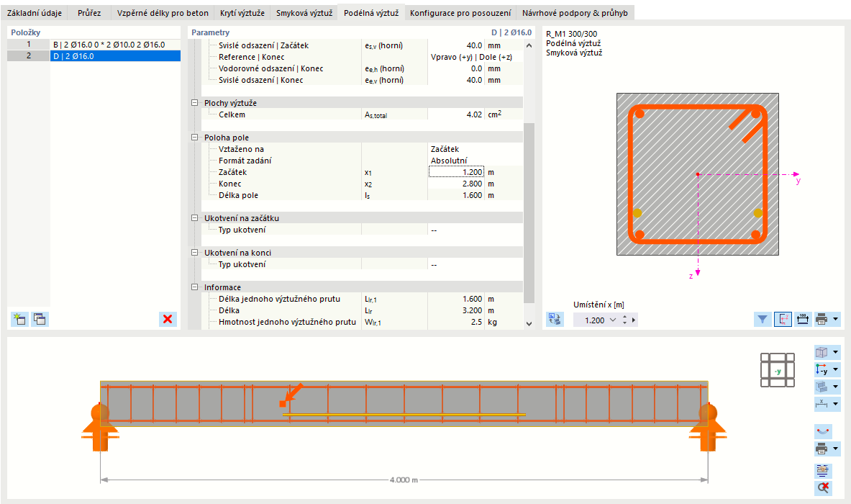
Task: Click the -y navigation cube widget
Action: [x=777, y=370]
